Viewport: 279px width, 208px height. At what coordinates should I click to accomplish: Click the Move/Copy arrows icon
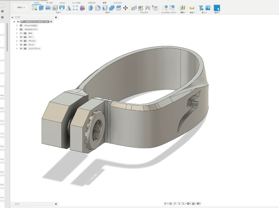pyautogui.click(x=125, y=8)
